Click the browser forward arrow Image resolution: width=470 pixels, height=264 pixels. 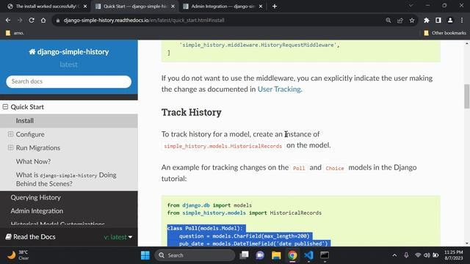click(x=20, y=21)
